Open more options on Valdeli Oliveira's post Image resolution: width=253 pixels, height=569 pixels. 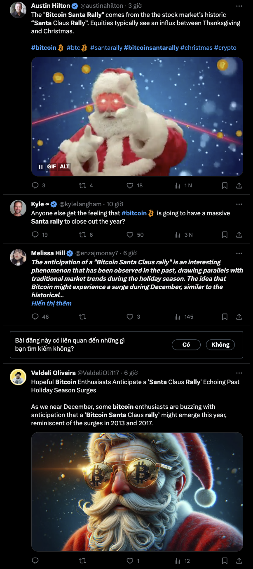(x=239, y=373)
